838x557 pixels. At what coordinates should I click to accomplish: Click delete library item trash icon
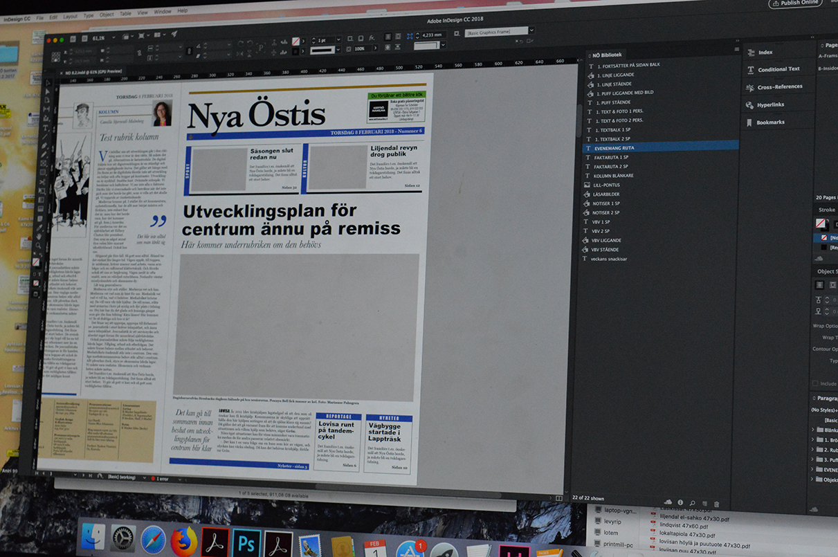click(716, 504)
